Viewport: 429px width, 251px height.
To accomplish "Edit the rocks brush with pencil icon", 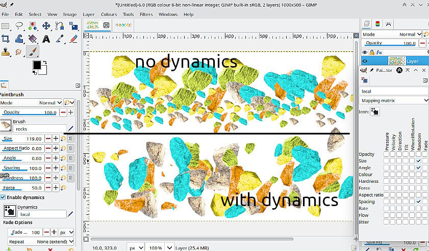I will pos(71,129).
